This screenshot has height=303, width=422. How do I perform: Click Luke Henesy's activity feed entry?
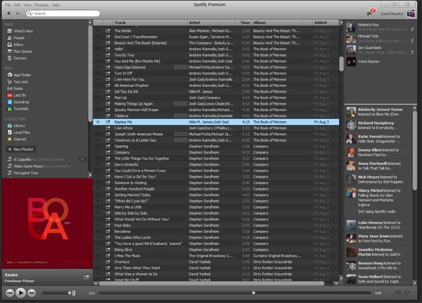(x=378, y=225)
